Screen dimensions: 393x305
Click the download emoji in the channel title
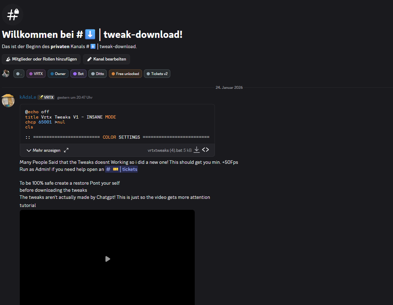pos(90,34)
